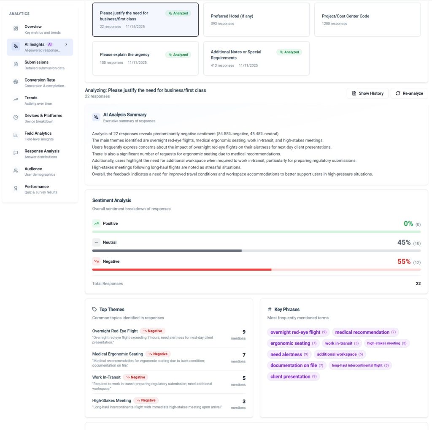
Task: Click the Audience users icon
Action: [16, 171]
